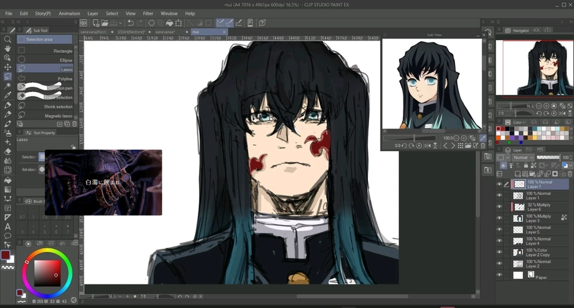Open the Normal blending mode dropdown
Viewport: 574px width, 308px height.
click(x=523, y=157)
